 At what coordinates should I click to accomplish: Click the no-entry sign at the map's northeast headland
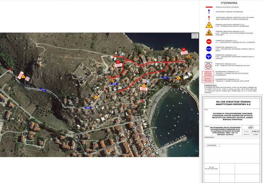click(x=184, y=49)
